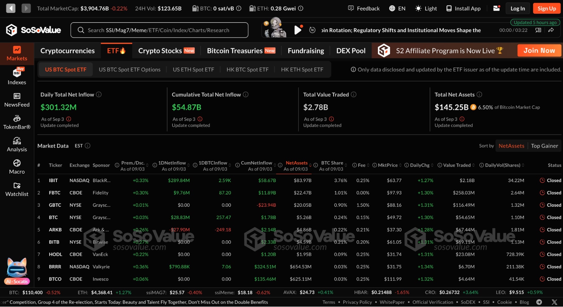Click the search input field
Image resolution: width=563 pixels, height=307 pixels.
click(x=159, y=30)
